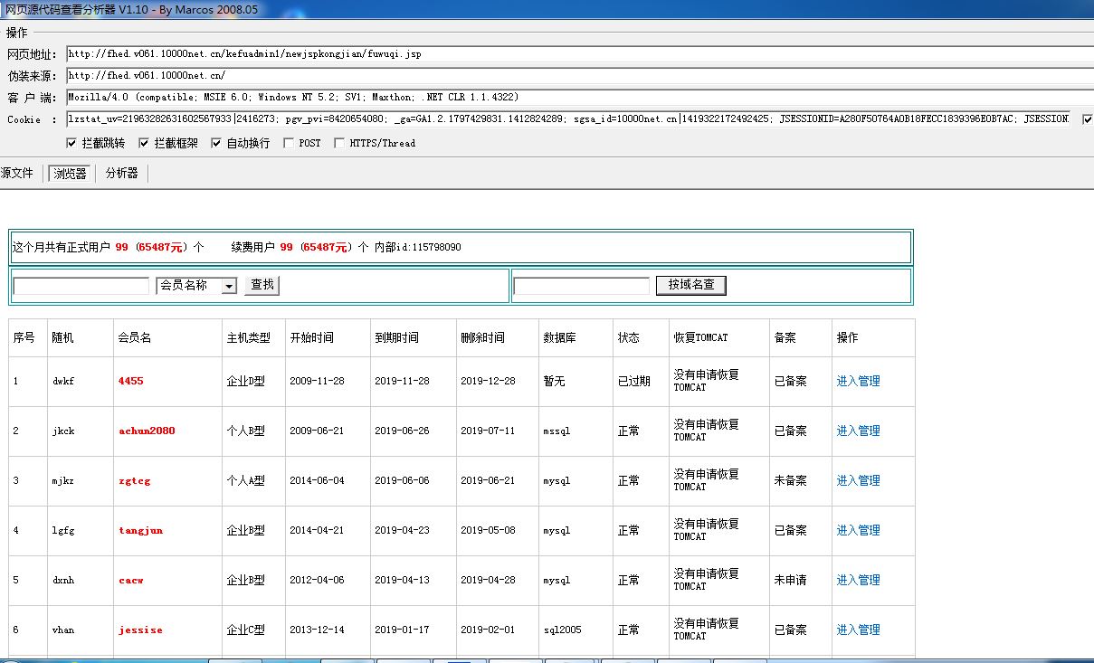Select expiry date 2019-06-26
The width and height of the screenshot is (1094, 663).
pos(402,431)
